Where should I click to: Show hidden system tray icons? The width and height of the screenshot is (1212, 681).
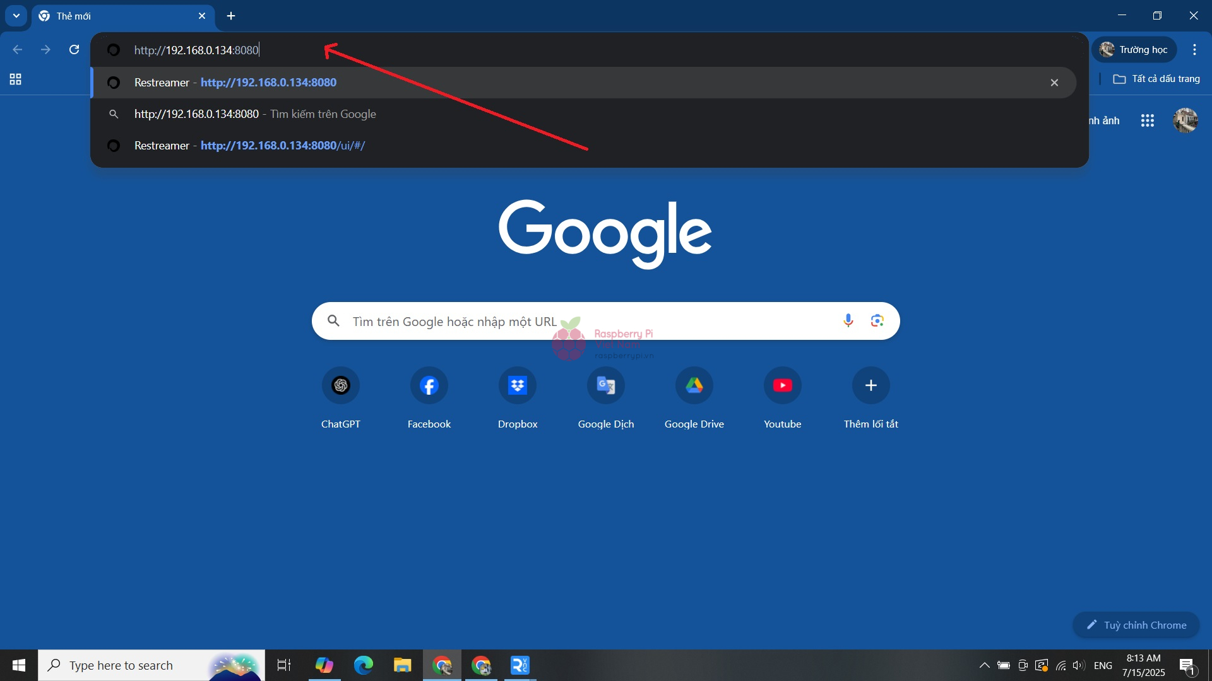[984, 665]
